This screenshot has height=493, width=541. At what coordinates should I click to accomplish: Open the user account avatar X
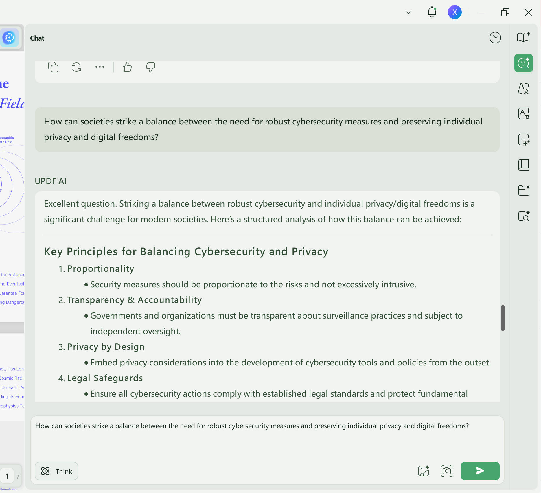455,12
